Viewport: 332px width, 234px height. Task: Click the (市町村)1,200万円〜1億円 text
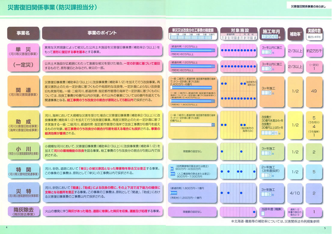(x=186, y=198)
